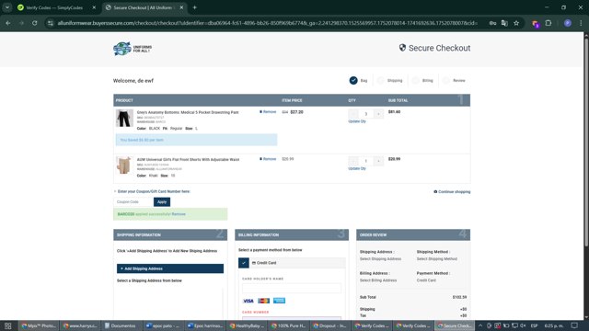Open the khaki girls shorts thumbnail
Image resolution: width=589 pixels, height=331 pixels.
point(123,165)
